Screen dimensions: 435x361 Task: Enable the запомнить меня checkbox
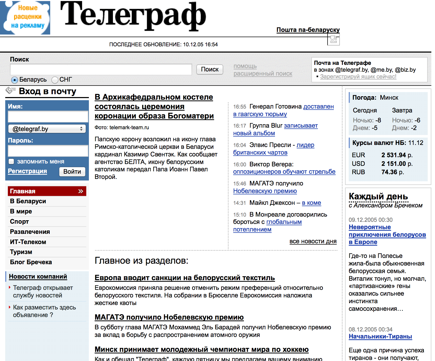coord(11,161)
